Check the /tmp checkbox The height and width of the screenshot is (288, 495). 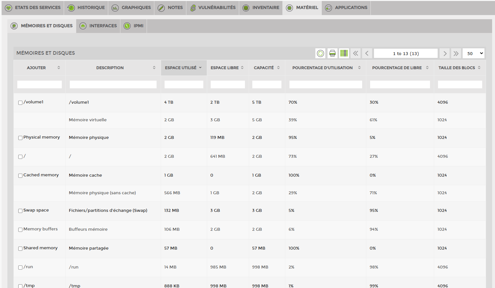pyautogui.click(x=20, y=286)
